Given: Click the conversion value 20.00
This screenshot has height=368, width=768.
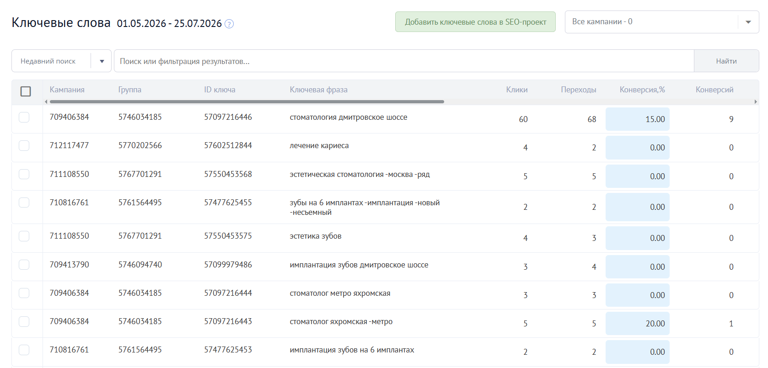Looking at the screenshot, I should pyautogui.click(x=655, y=324).
